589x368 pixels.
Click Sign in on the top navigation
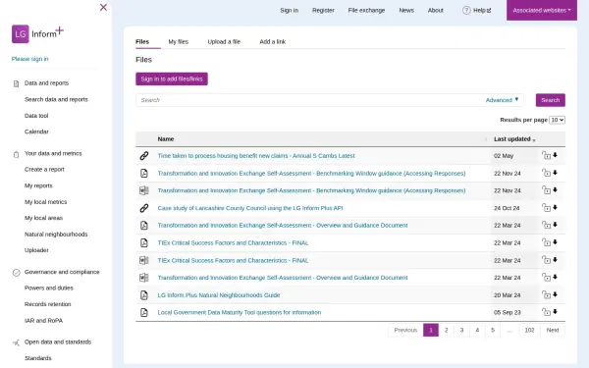290,10
